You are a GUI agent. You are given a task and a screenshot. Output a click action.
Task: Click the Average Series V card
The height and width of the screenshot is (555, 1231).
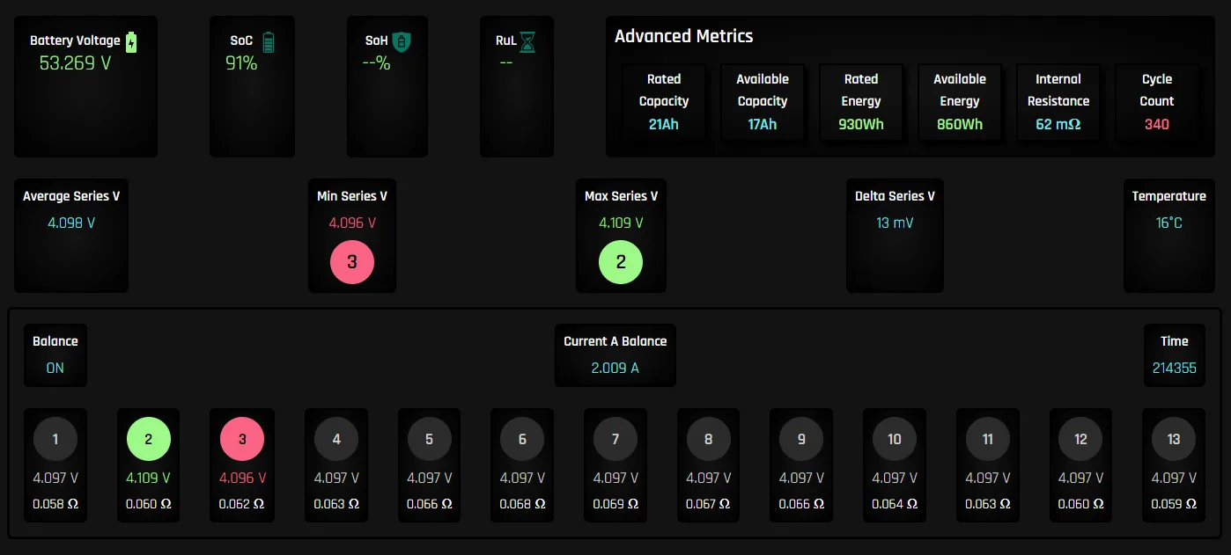click(x=71, y=236)
